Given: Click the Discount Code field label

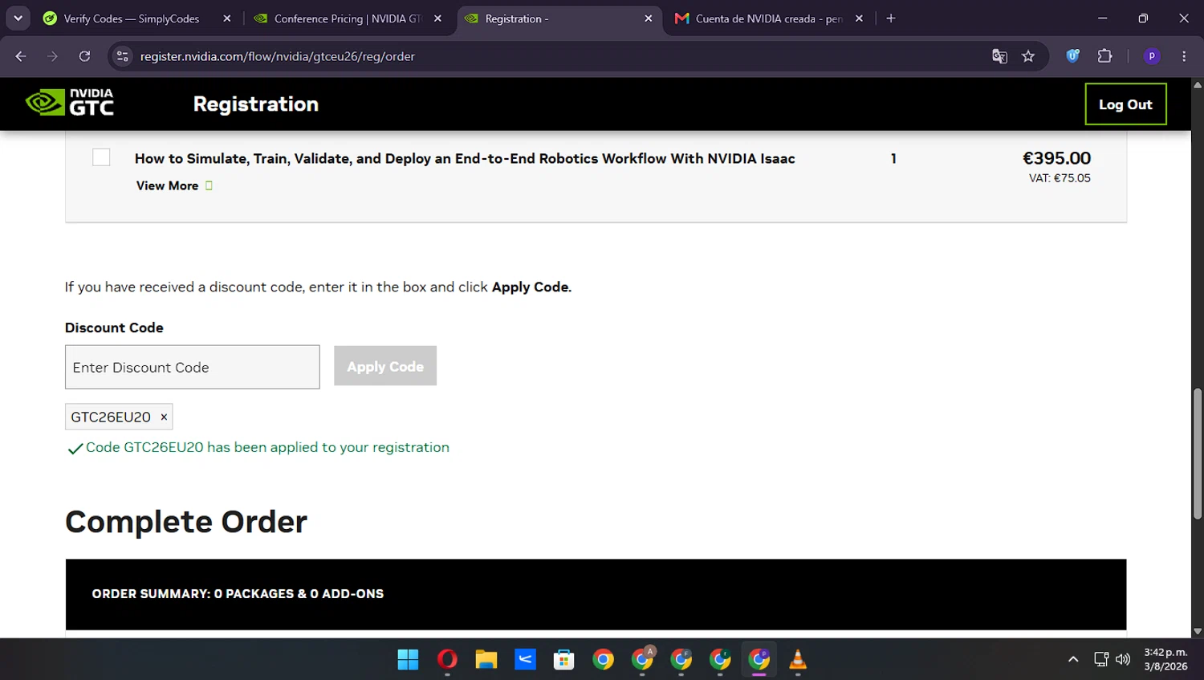Looking at the screenshot, I should (x=114, y=328).
